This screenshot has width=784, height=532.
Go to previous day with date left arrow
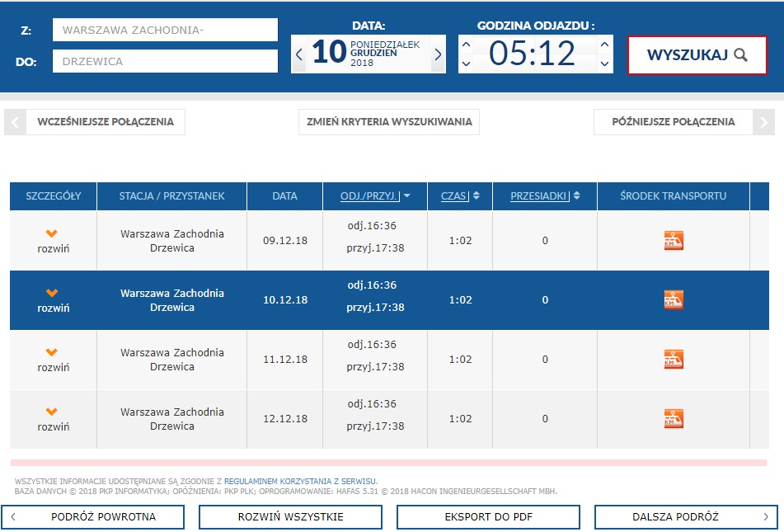[x=299, y=54]
